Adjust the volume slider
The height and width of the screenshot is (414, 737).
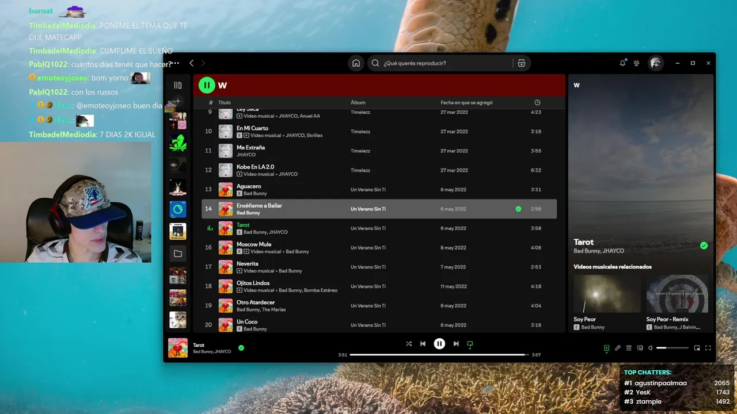(x=673, y=348)
